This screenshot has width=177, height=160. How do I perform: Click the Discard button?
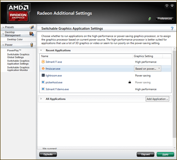(x=145, y=155)
